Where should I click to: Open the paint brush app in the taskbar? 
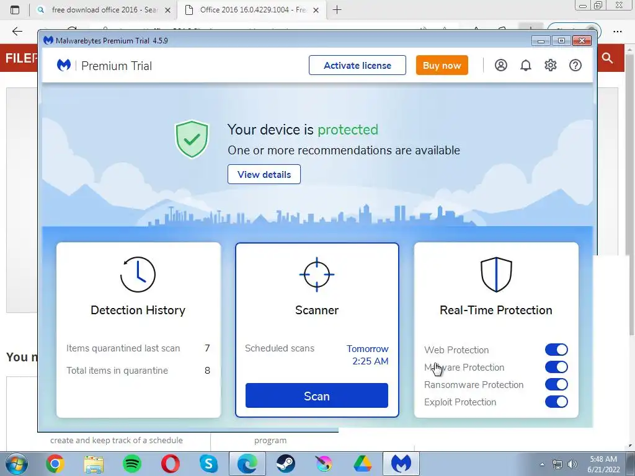(324, 464)
